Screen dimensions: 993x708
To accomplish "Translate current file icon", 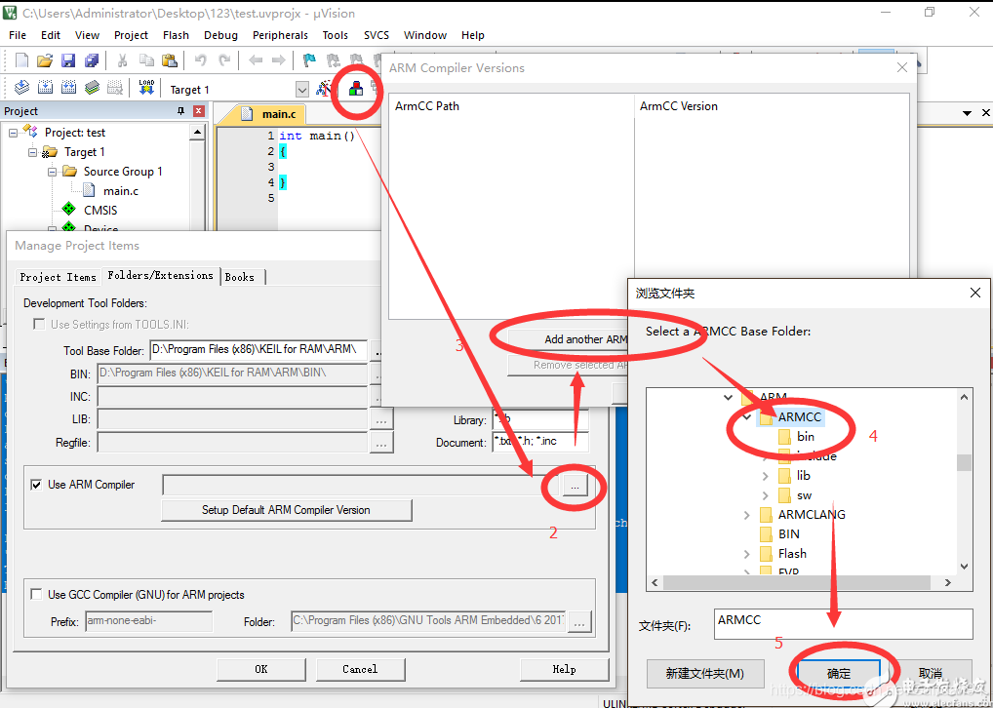I will [x=21, y=88].
